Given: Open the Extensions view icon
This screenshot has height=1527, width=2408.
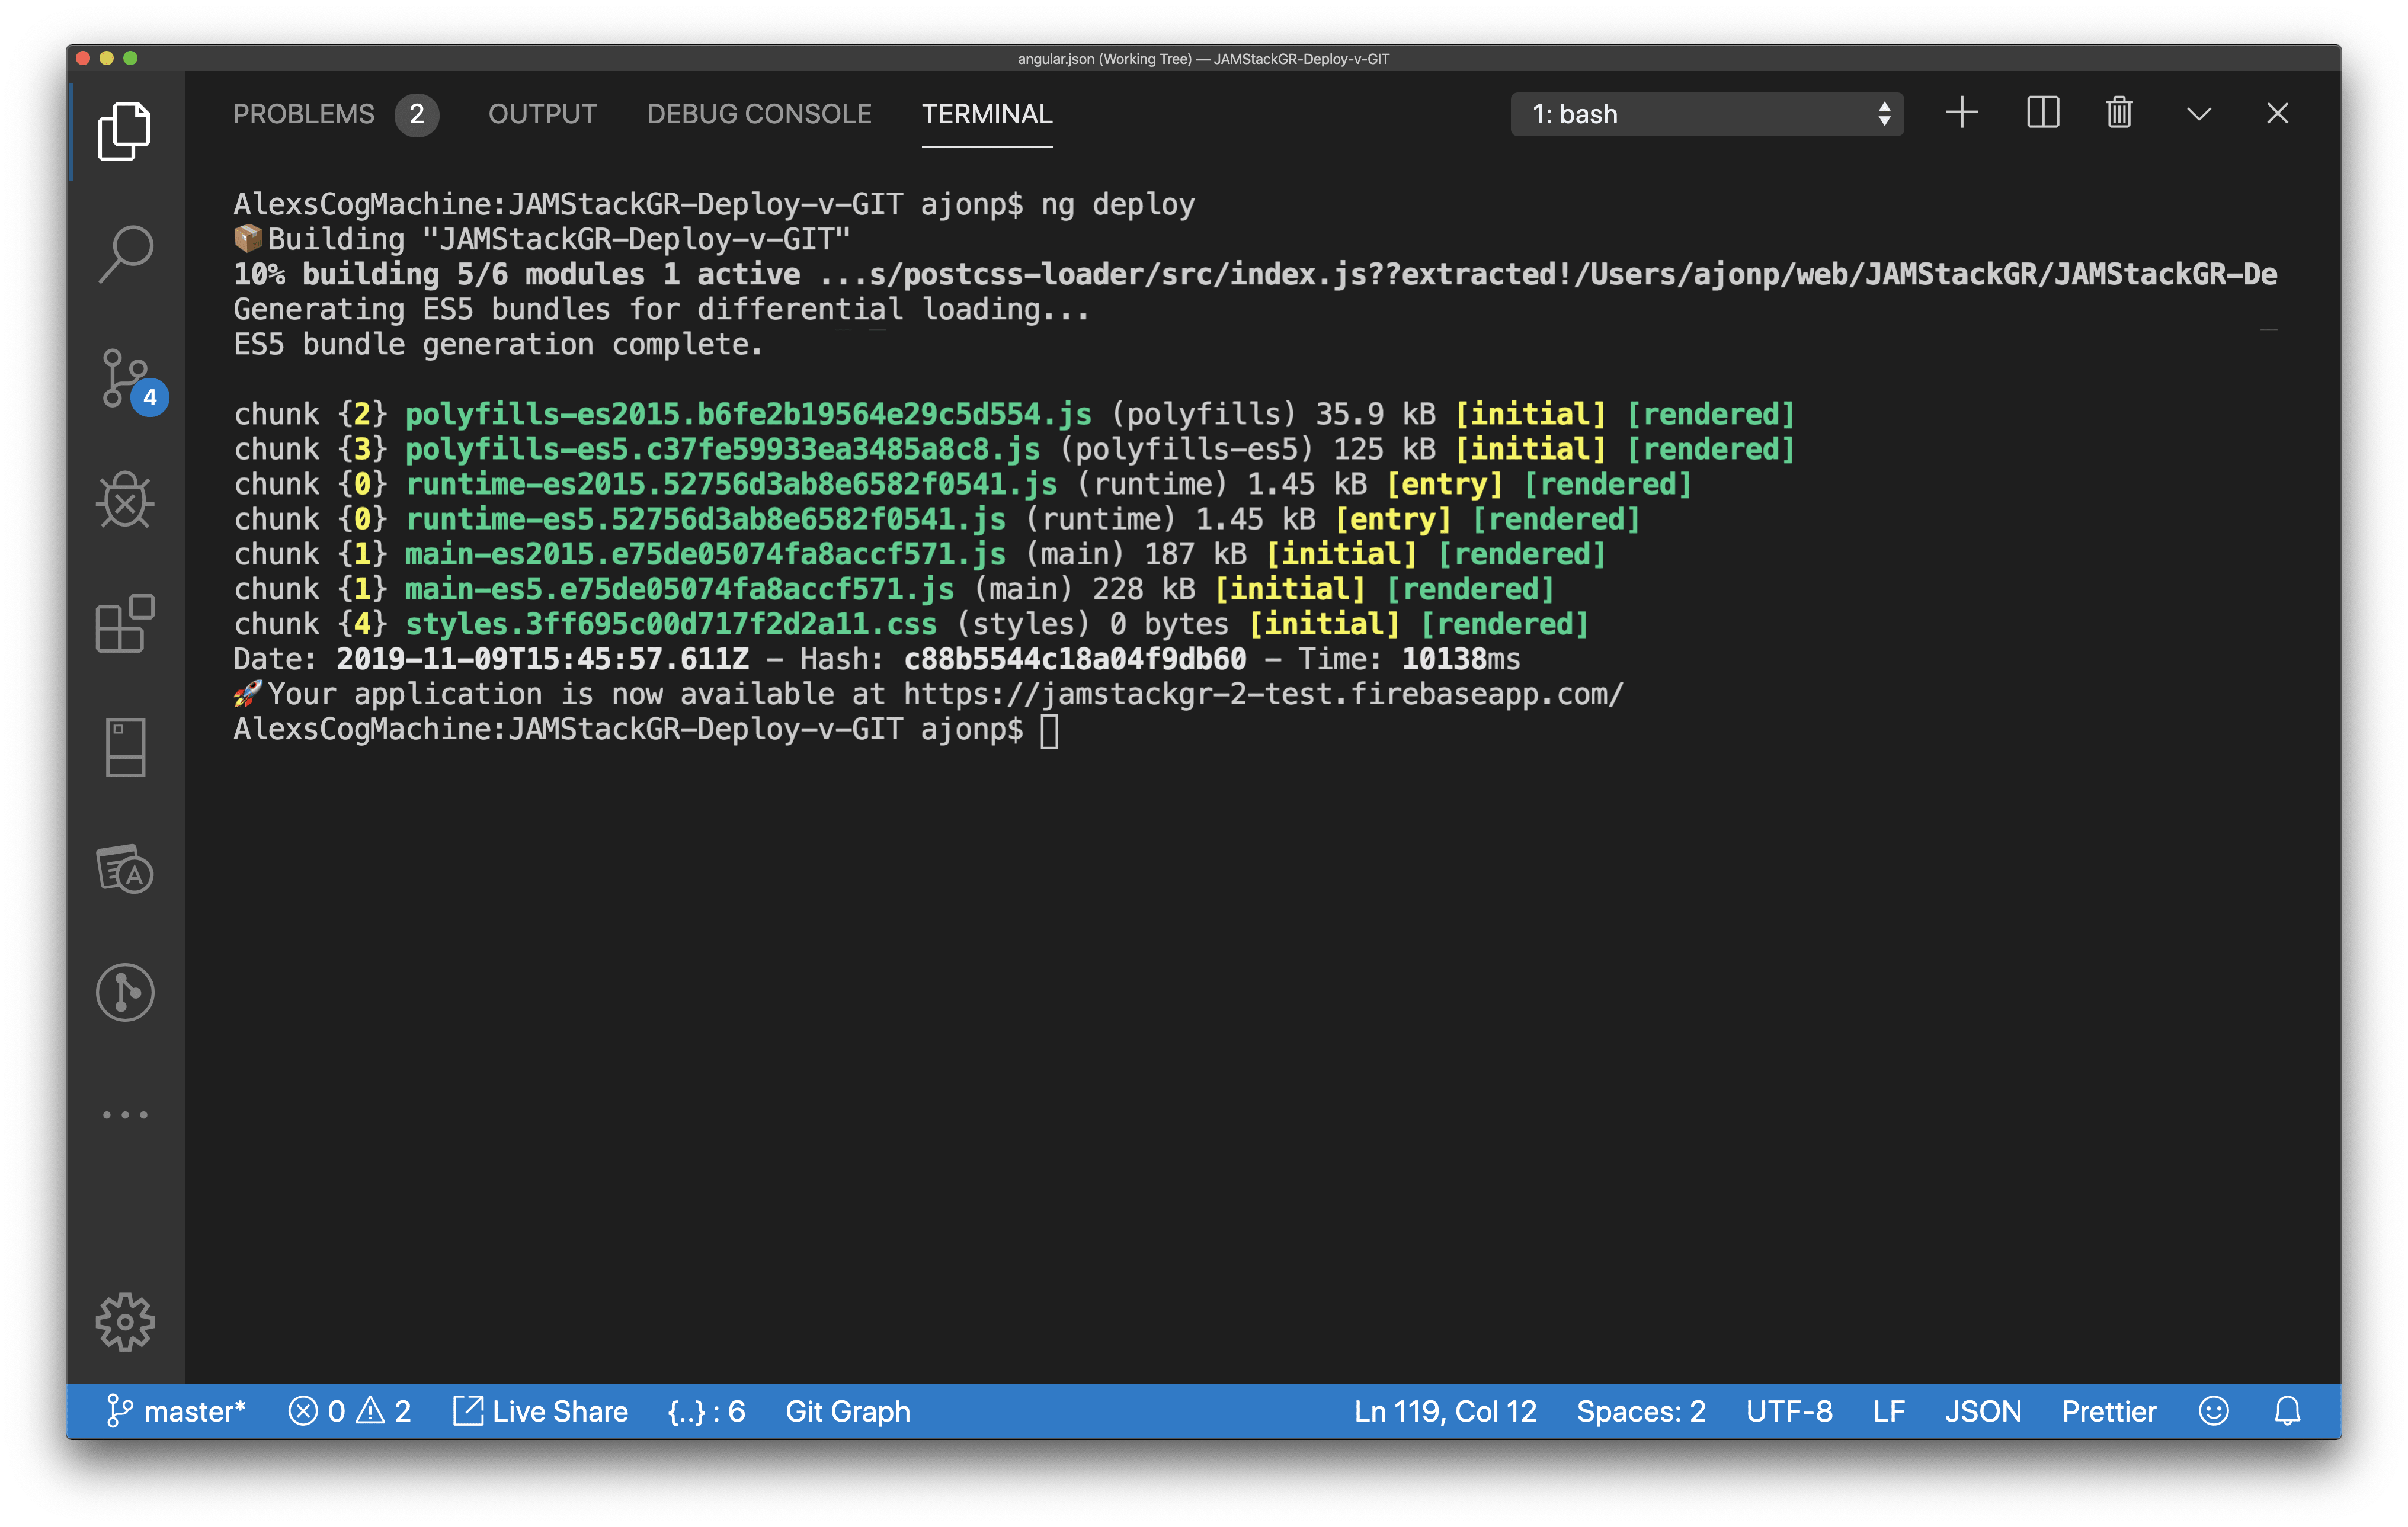Looking at the screenshot, I should click(125, 624).
